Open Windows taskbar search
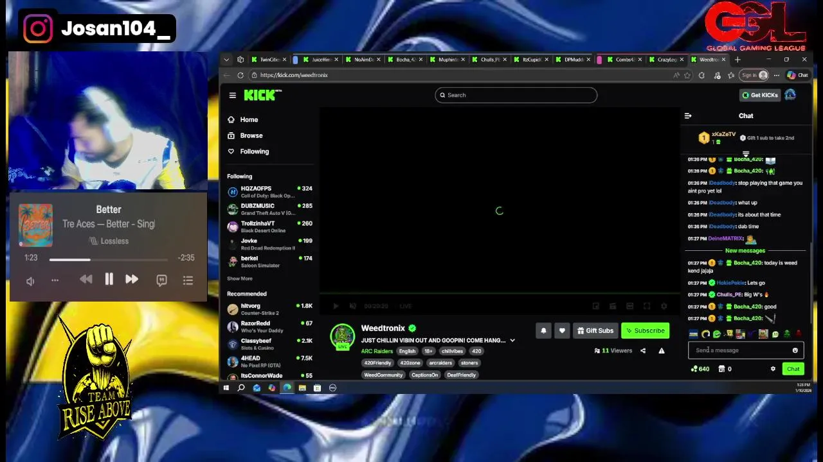The width and height of the screenshot is (823, 462). click(x=241, y=388)
